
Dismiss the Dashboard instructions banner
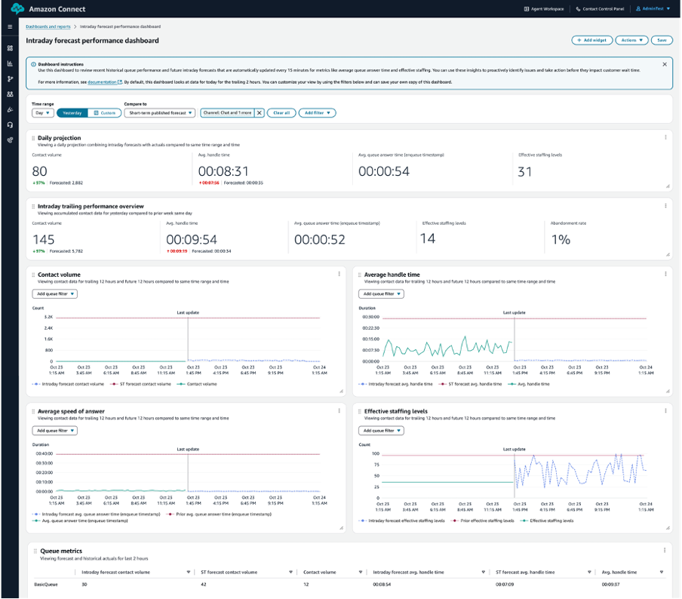tap(663, 63)
